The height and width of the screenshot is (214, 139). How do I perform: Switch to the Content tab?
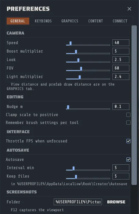click(96, 21)
